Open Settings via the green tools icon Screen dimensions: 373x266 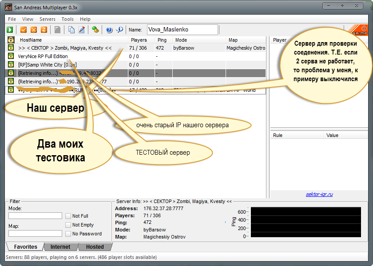tap(95, 30)
